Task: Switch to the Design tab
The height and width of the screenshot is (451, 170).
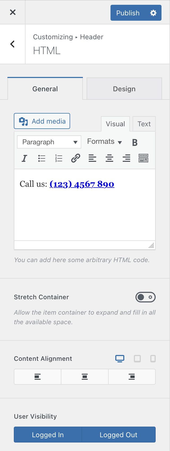Action: pyautogui.click(x=124, y=89)
